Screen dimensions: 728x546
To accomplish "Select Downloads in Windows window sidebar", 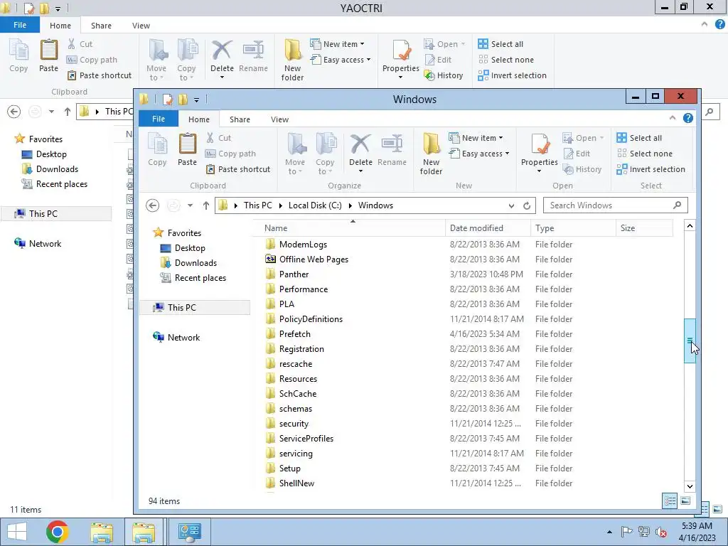I will pos(196,263).
